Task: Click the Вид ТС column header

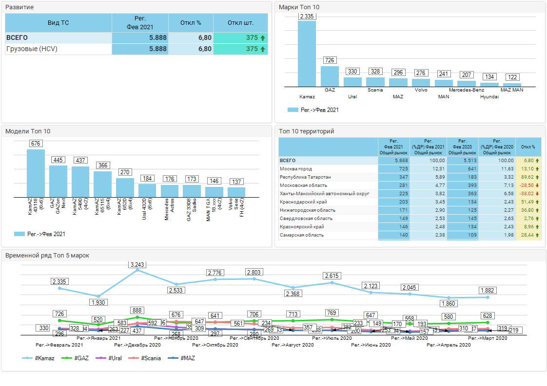Action: [59, 23]
